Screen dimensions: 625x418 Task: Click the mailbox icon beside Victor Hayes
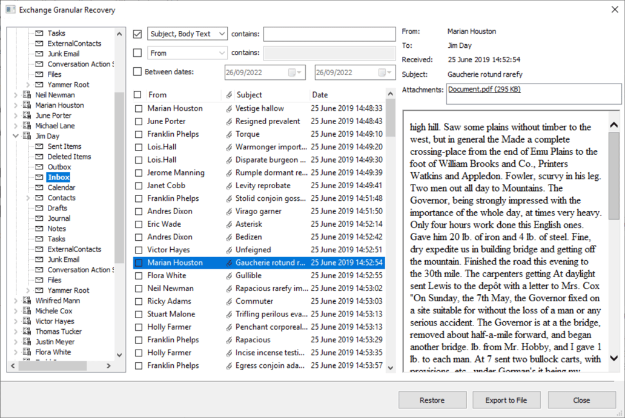(x=28, y=321)
